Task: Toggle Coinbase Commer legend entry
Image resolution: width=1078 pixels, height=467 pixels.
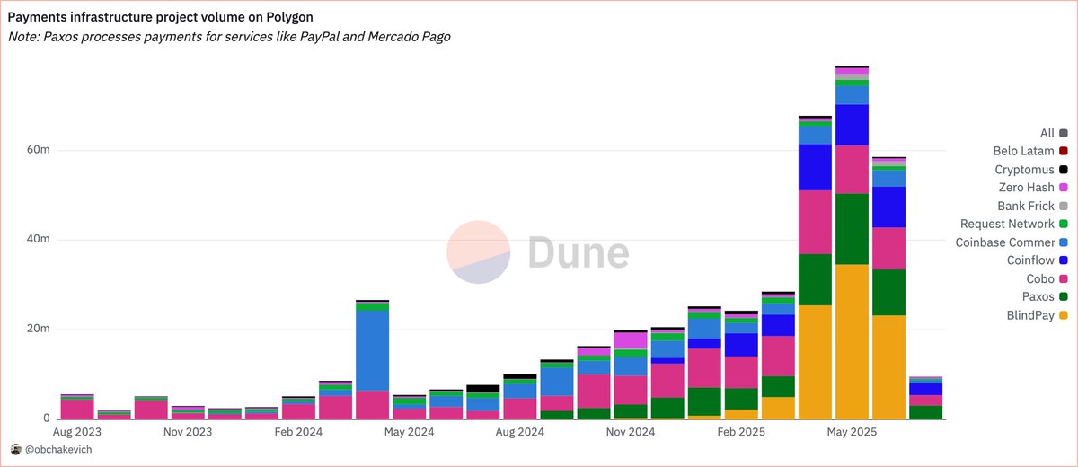Action: click(1011, 242)
